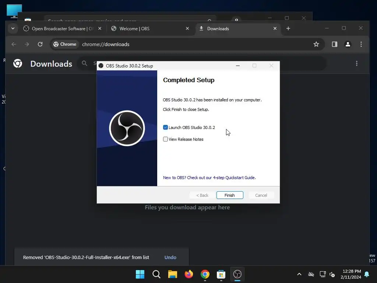377x283 pixels.
Task: Click the desktop monitor icon
Action: [x=14, y=11]
